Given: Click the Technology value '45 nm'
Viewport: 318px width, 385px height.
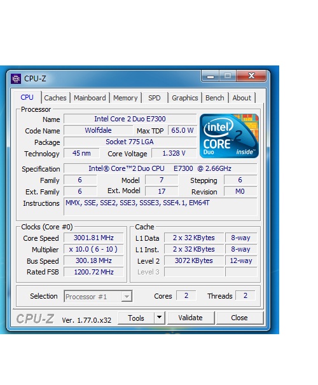Looking at the screenshot, I should click(x=81, y=153).
